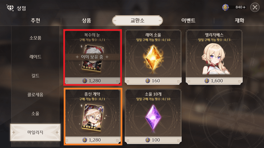Buy 엘리자베스 with the 1,600 price button
The height and width of the screenshot is (148, 264).
tap(214, 81)
